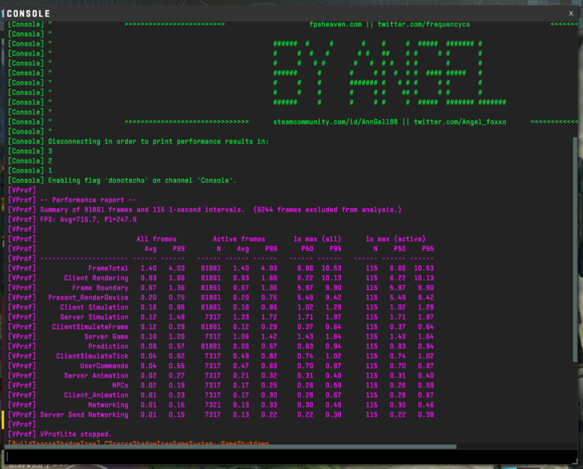The image size is (583, 469).
Task: Close the console window with X
Action: click(571, 13)
